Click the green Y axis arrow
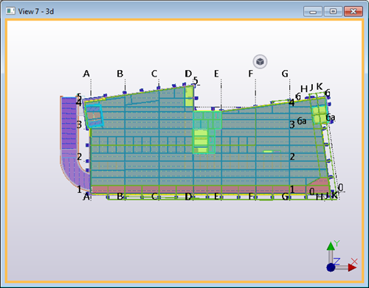The height and width of the screenshot is (288, 369). (x=331, y=246)
